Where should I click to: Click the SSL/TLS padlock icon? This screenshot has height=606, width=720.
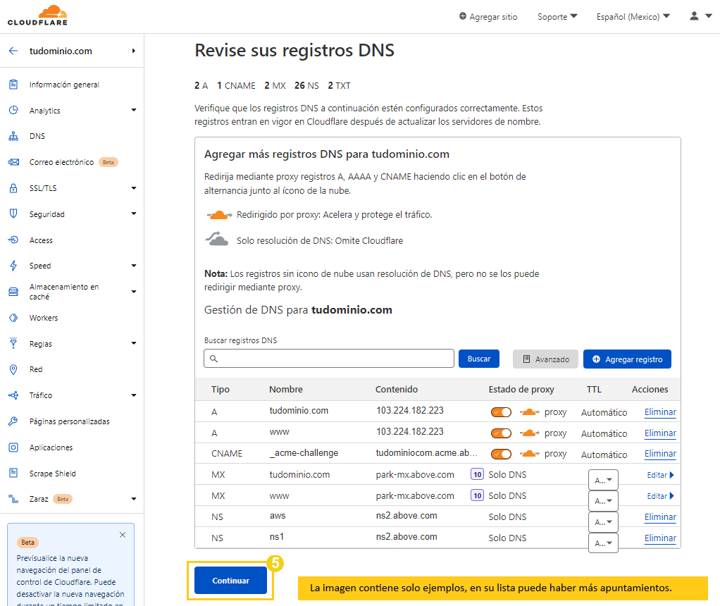pos(14,188)
